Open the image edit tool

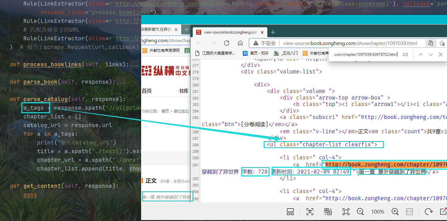tap(443, 212)
